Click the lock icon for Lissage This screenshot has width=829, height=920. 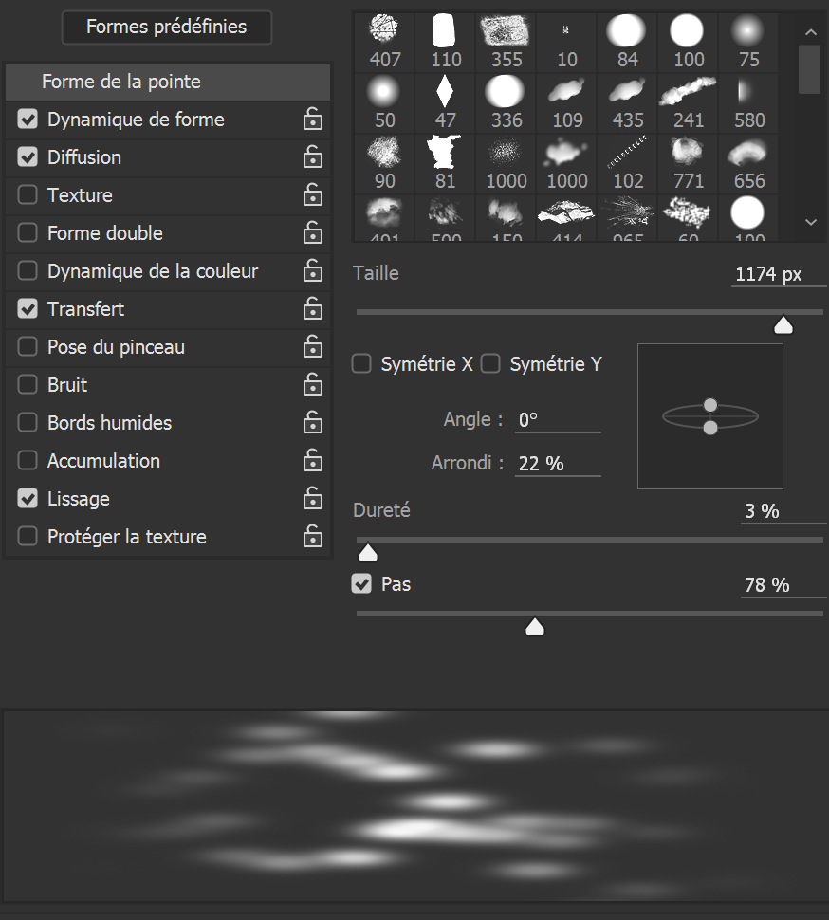[x=312, y=499]
